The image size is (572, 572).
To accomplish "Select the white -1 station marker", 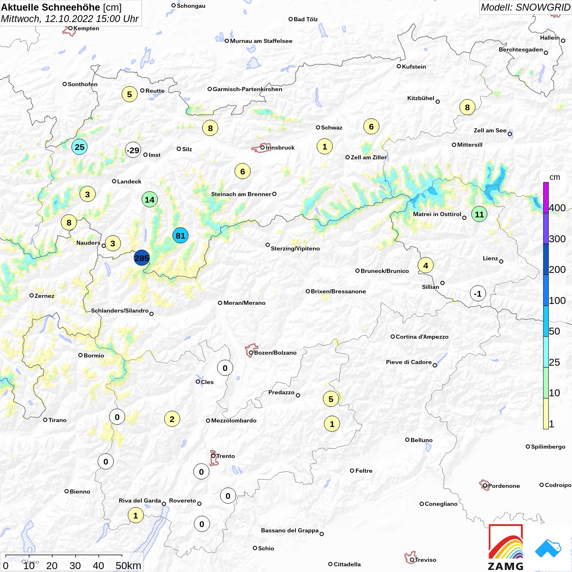I will [478, 293].
